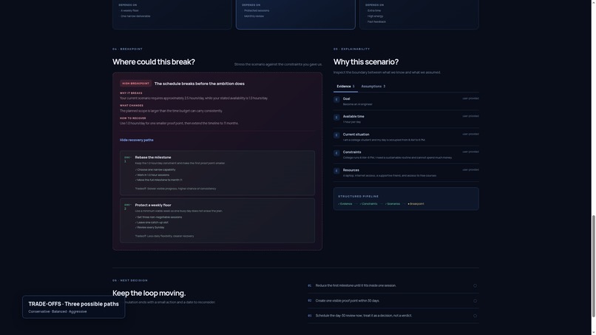
Task: Click 'Tradeoff: Less daily flexibility' line
Action: pyautogui.click(x=165, y=236)
